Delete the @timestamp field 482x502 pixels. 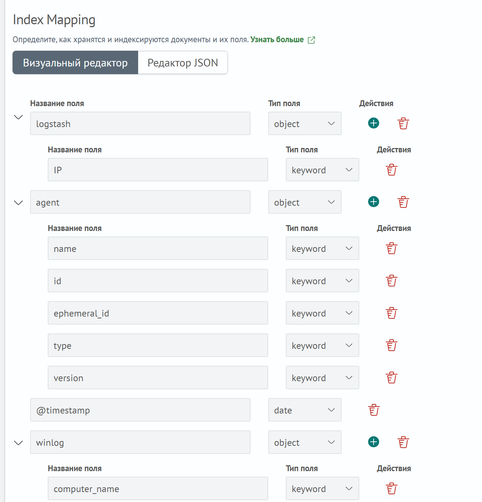coord(374,410)
